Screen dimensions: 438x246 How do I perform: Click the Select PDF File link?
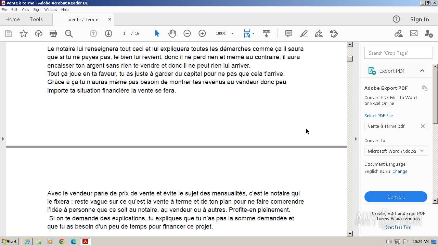(378, 115)
